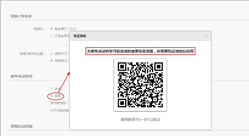Pick the 使用英文 subject radio button

click(52, 61)
